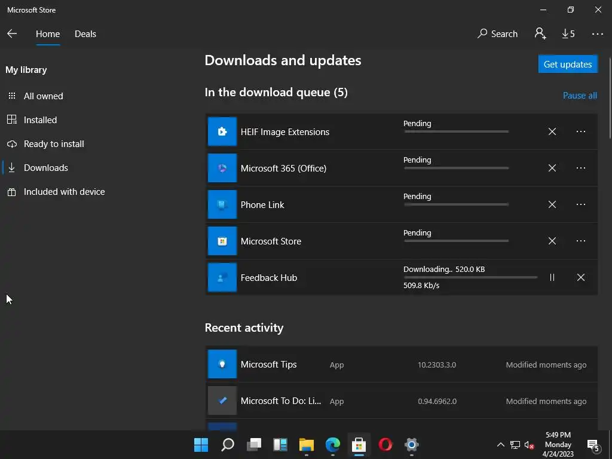Open the See more menu at top right
612x459 pixels.
(x=598, y=34)
